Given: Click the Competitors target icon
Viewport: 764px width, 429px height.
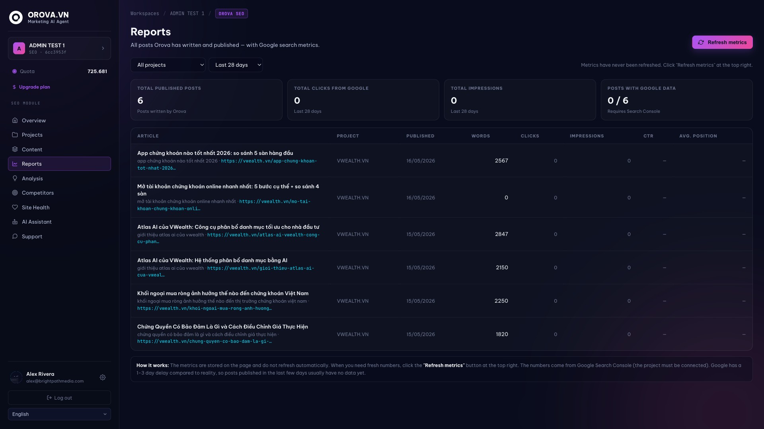Looking at the screenshot, I should (x=15, y=193).
